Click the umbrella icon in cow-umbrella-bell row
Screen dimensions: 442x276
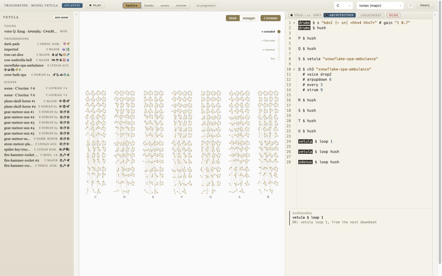[x=57, y=60]
